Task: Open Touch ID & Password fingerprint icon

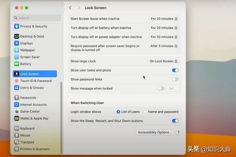Action: [x=17, y=81]
